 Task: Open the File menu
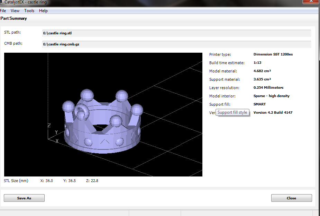pos(3,11)
